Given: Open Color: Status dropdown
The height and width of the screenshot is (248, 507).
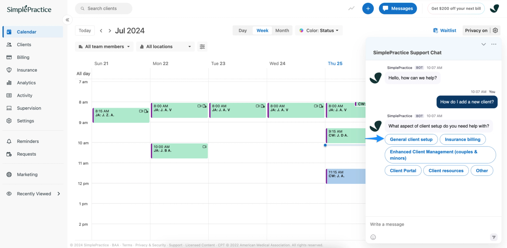Looking at the screenshot, I should click(x=319, y=31).
